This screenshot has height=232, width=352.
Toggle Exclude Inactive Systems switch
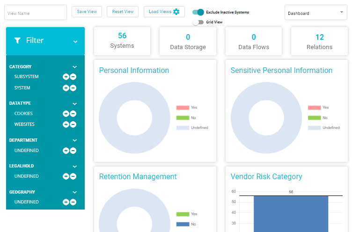(198, 12)
